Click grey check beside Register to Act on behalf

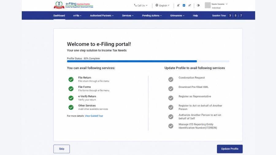(171, 108)
